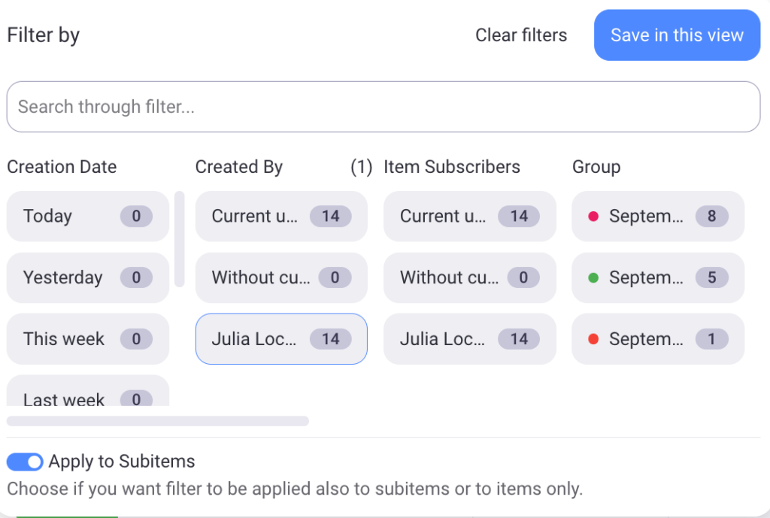Select Current user under Created By

point(280,217)
